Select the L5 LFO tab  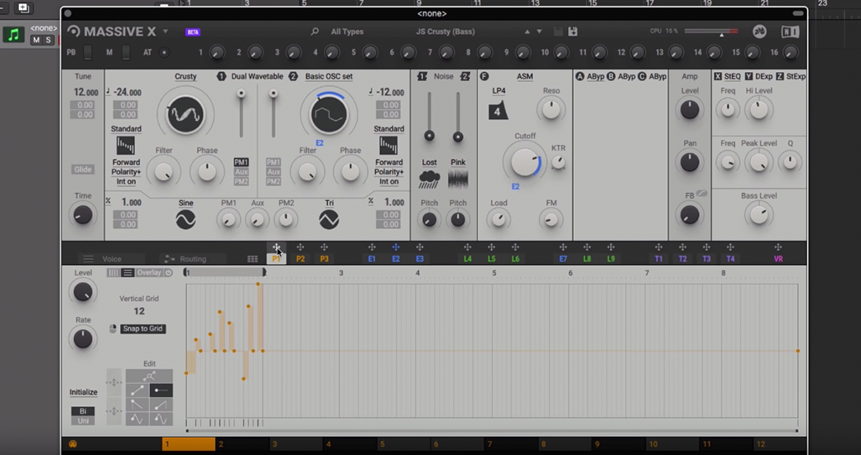(x=492, y=259)
